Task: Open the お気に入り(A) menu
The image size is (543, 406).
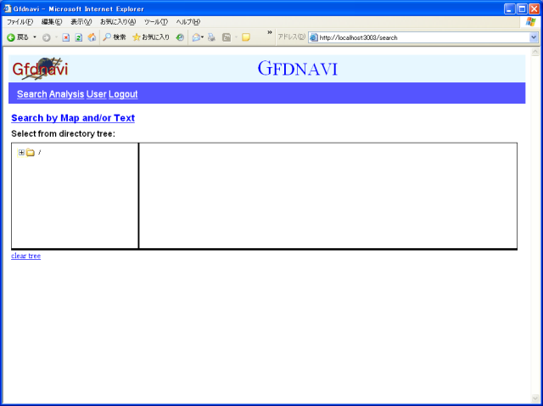Action: click(118, 22)
